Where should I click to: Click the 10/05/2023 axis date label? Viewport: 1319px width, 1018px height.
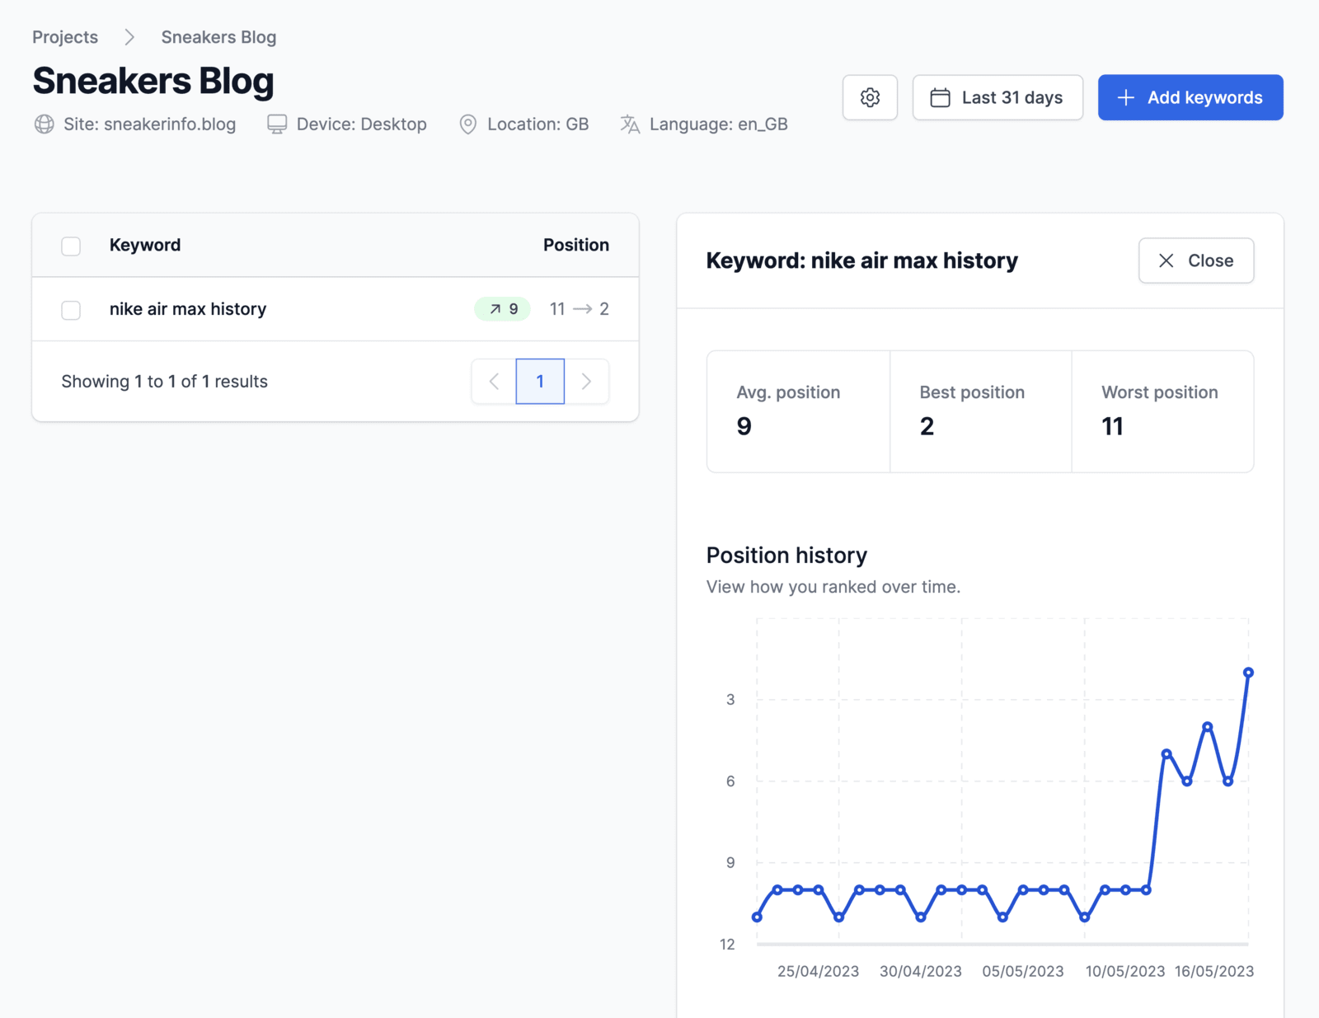(1125, 971)
